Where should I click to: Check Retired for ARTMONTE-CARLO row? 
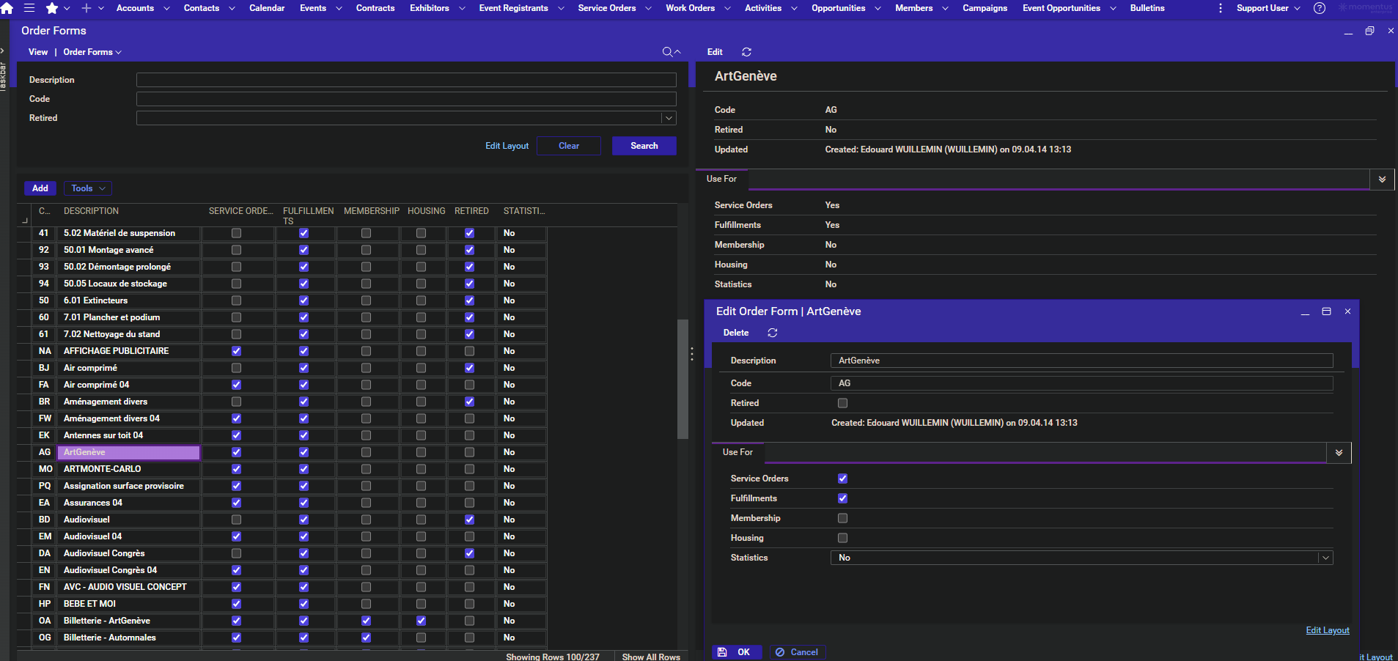(x=469, y=469)
